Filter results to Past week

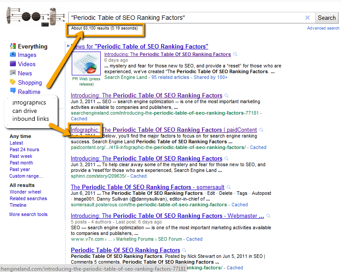click(x=21, y=156)
